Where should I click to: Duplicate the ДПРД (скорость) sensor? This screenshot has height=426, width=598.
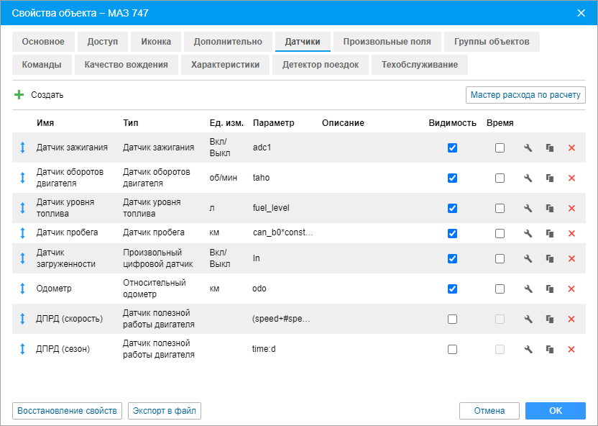tap(550, 319)
